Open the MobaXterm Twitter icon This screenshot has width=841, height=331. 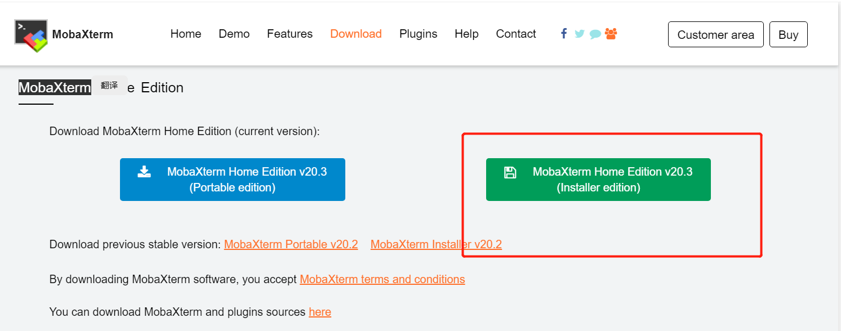click(580, 34)
